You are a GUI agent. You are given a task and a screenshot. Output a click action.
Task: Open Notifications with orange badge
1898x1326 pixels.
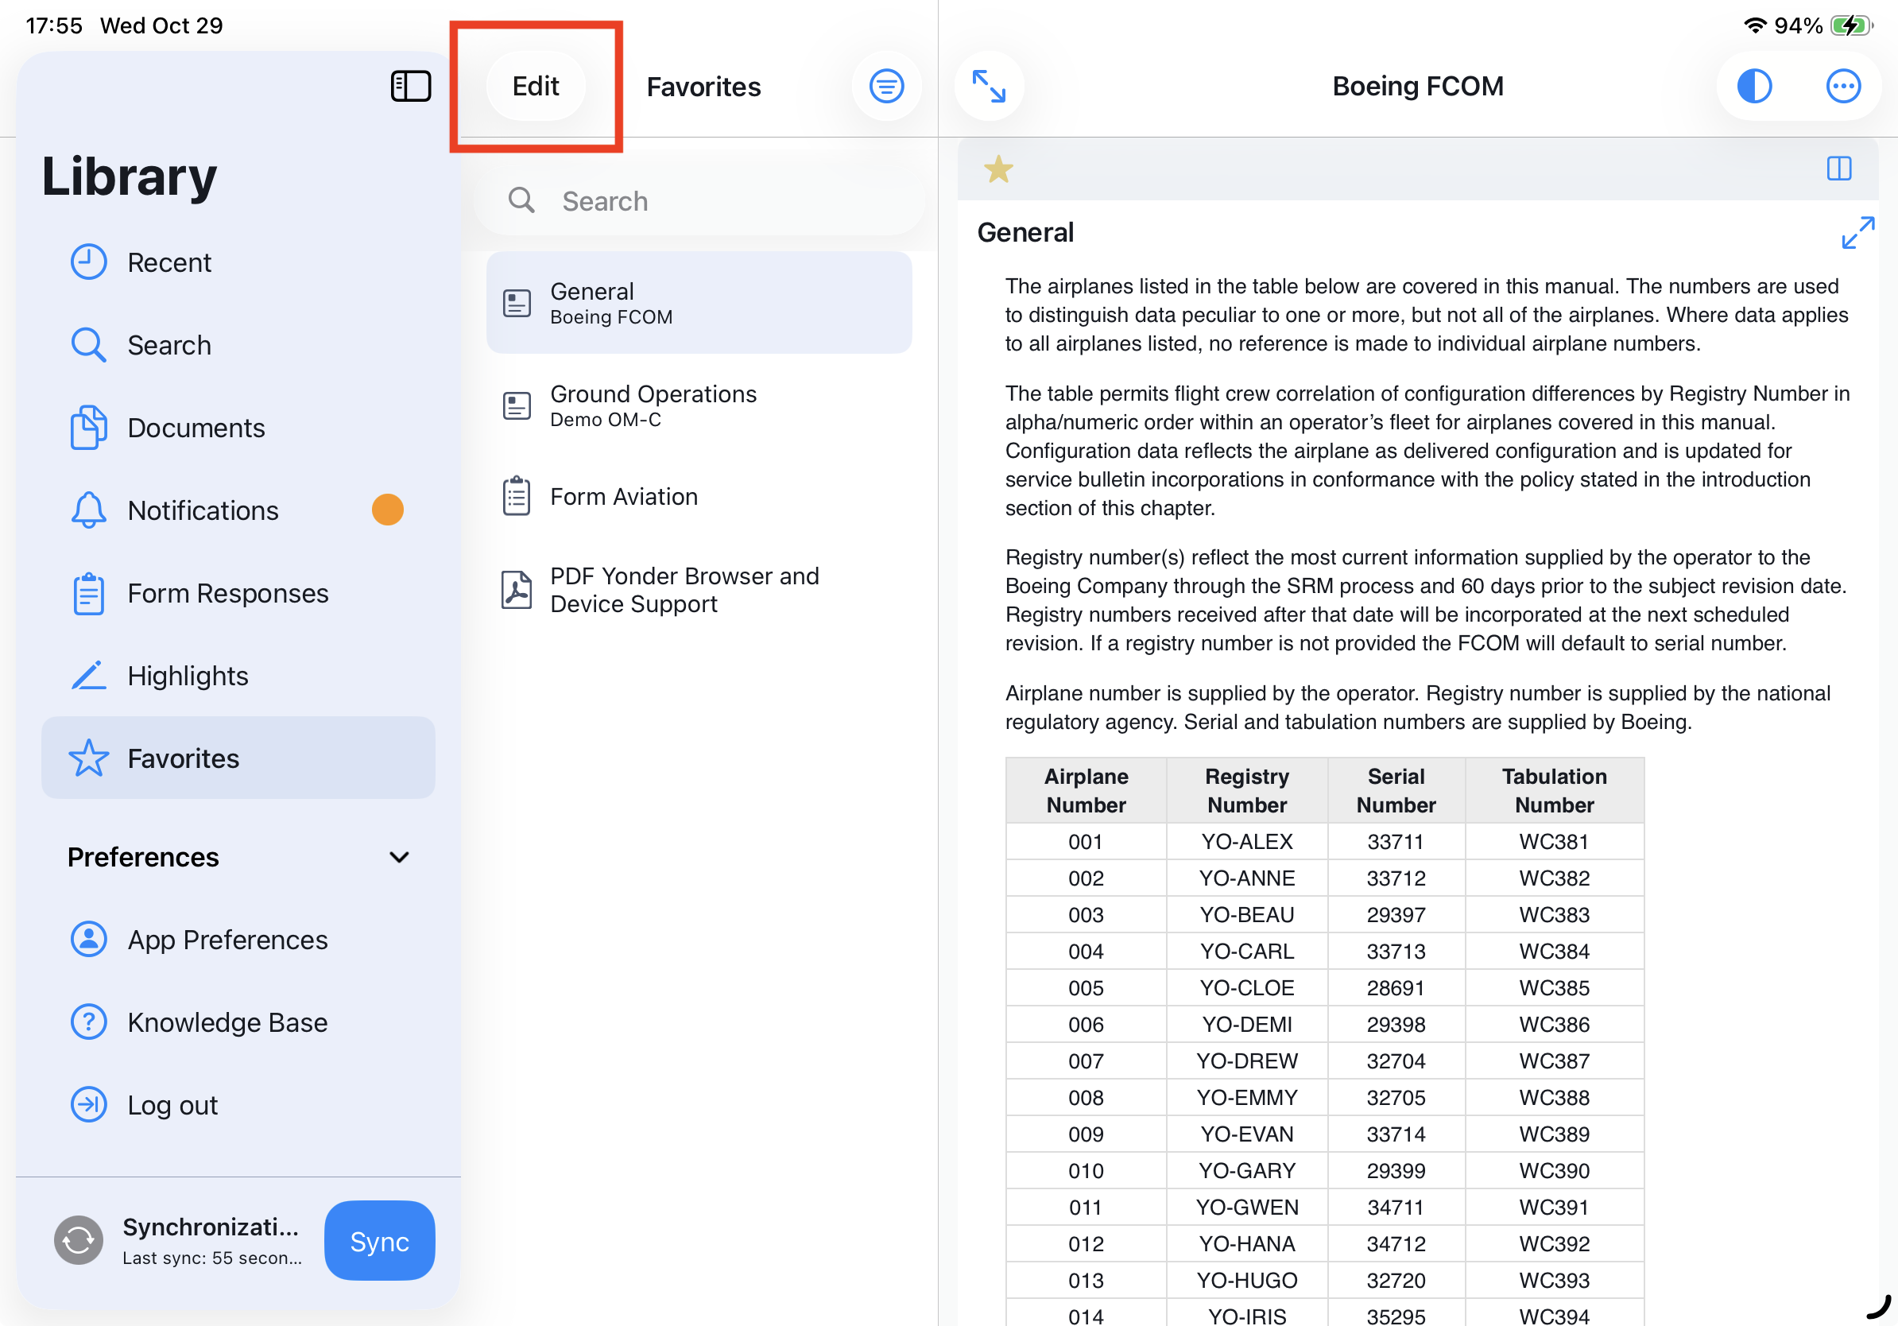pyautogui.click(x=203, y=511)
